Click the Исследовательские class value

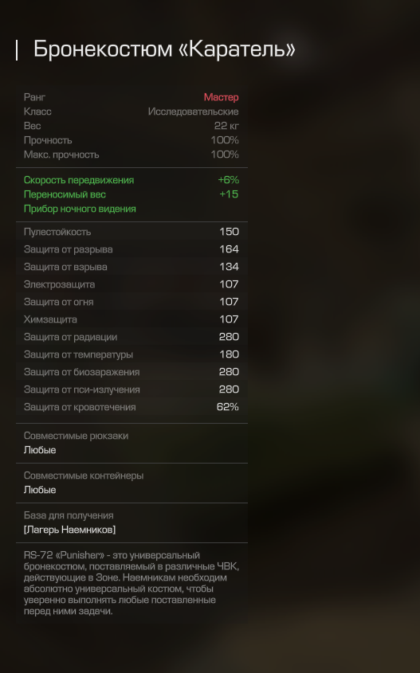click(193, 112)
